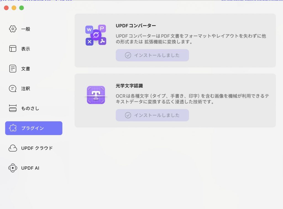
Task: Minimize the window with the yellow button
Action: [x=14, y=8]
